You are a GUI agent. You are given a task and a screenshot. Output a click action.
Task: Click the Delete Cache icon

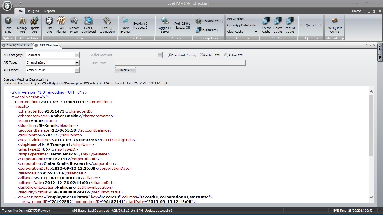(278, 25)
